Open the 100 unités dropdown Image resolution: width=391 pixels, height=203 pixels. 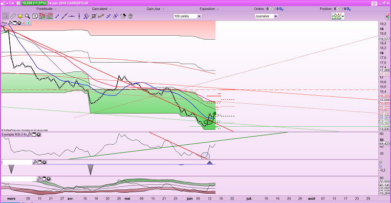point(188,16)
